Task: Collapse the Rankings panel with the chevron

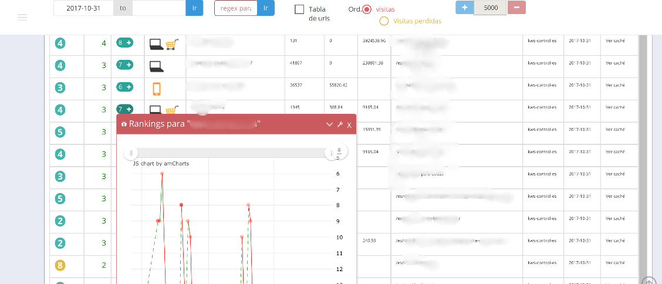Action: pyautogui.click(x=330, y=124)
